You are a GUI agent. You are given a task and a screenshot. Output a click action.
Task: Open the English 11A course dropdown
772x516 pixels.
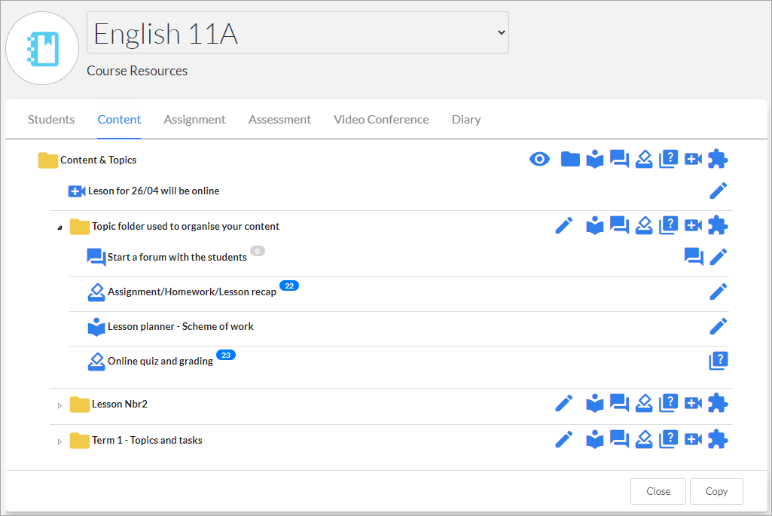coord(298,32)
